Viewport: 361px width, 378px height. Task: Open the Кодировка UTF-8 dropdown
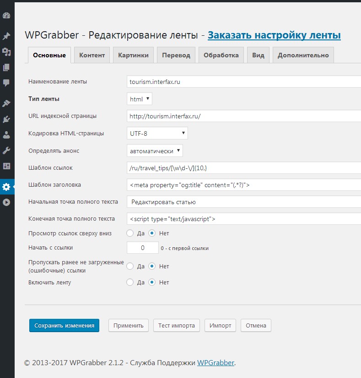pos(157,133)
